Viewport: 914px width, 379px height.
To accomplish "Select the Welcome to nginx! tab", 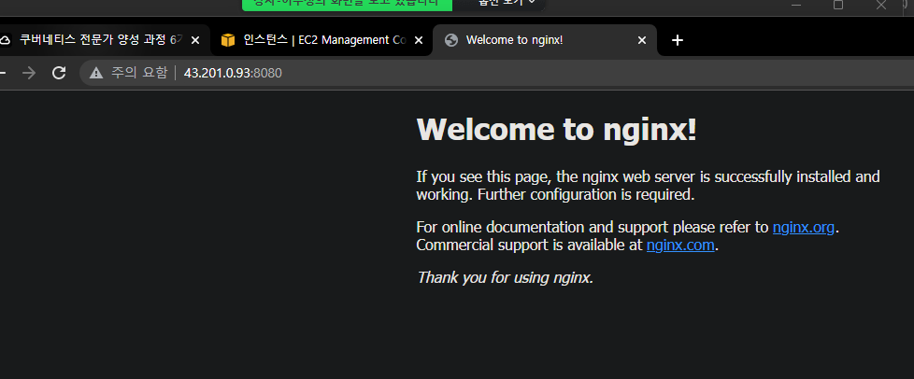I will click(x=545, y=40).
